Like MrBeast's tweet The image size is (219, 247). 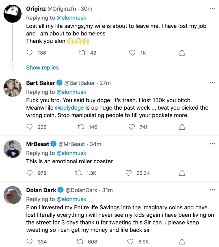click(x=128, y=173)
